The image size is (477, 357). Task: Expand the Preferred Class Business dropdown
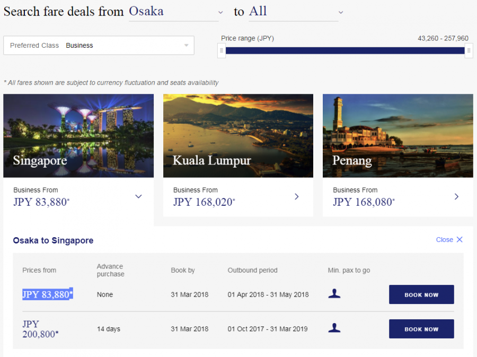99,46
